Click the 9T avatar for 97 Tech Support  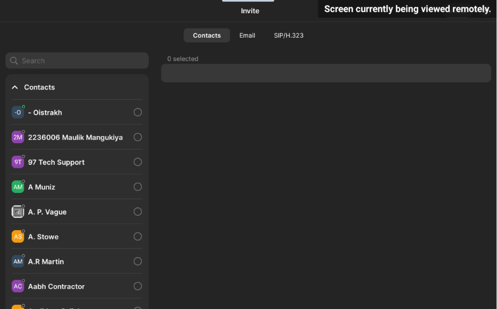[x=18, y=162]
